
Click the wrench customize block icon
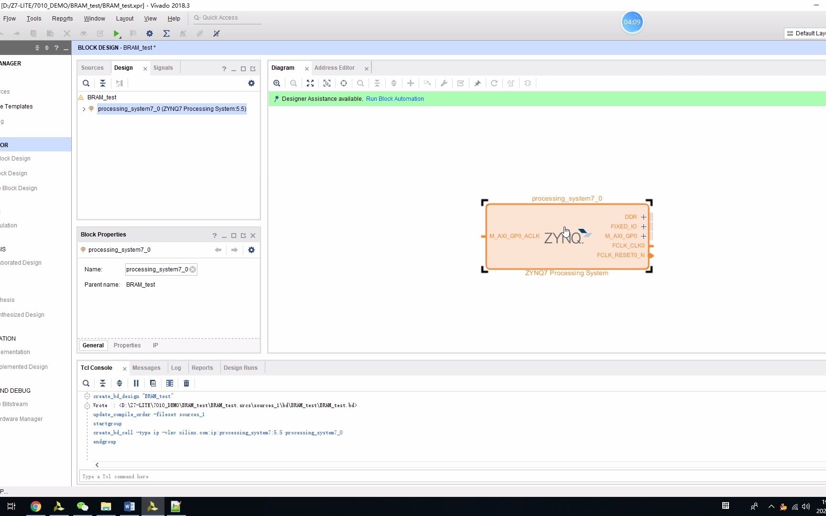444,83
